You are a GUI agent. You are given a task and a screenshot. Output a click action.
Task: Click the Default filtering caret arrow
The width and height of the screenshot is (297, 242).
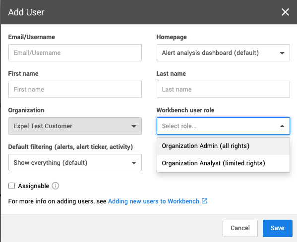[134, 163]
